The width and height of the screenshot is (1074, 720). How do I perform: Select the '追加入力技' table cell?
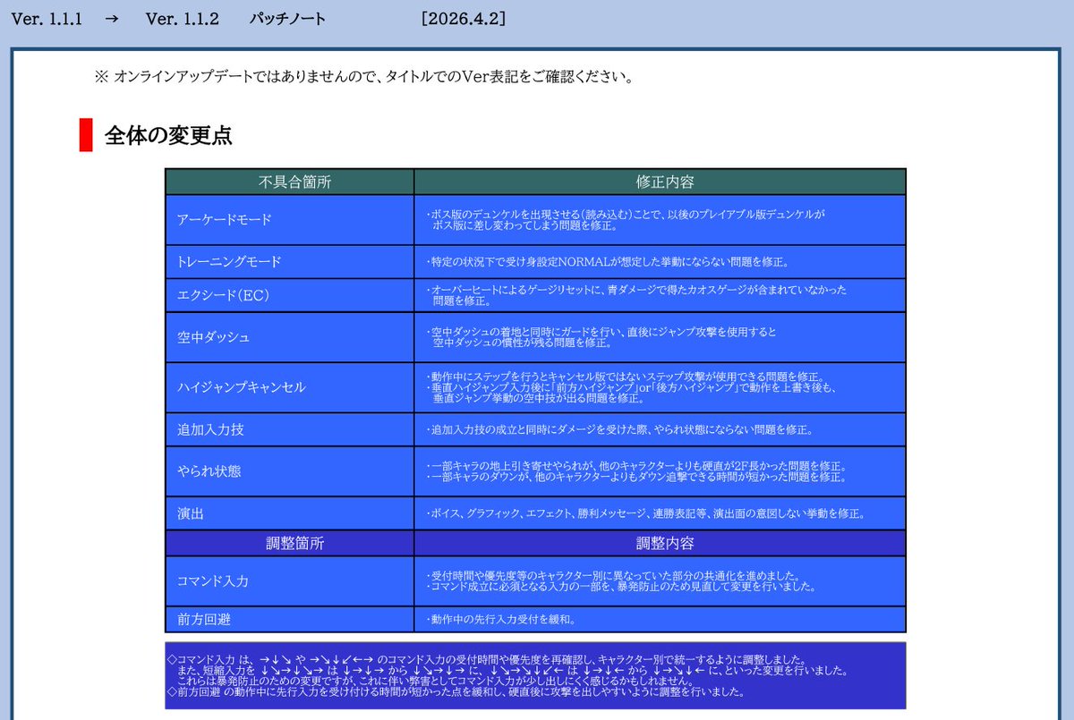290,429
